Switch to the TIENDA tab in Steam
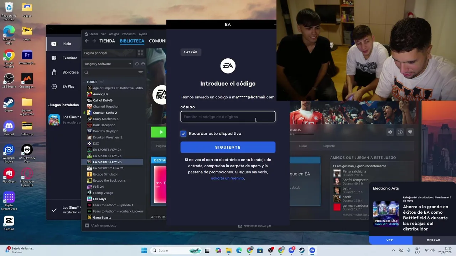Image resolution: width=456 pixels, height=256 pixels. [x=107, y=41]
